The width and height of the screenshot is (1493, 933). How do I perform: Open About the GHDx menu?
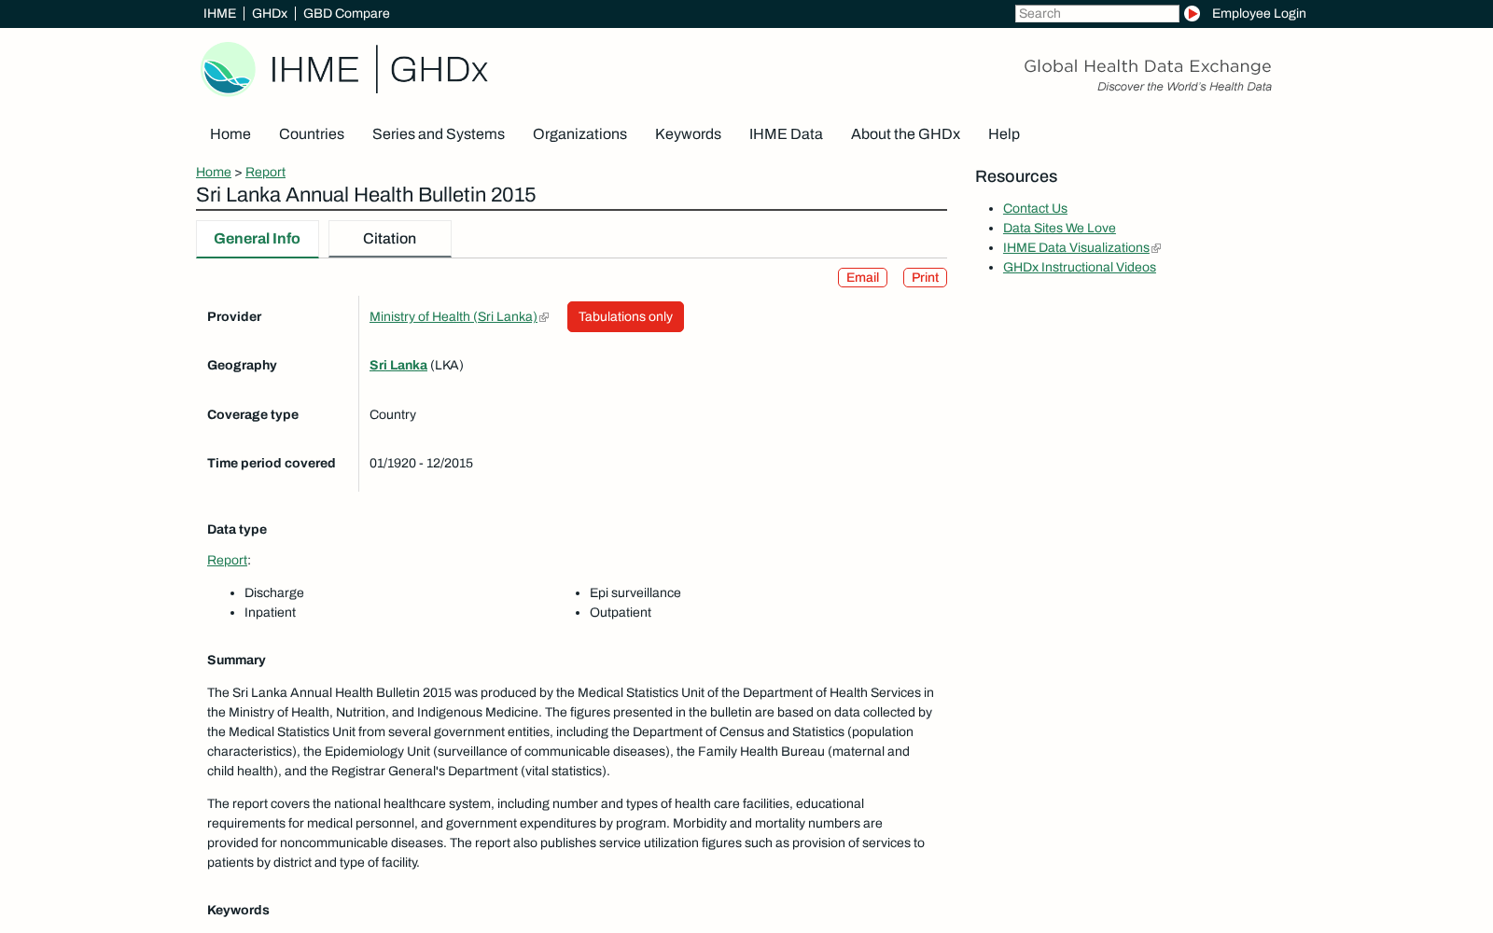coord(905,134)
